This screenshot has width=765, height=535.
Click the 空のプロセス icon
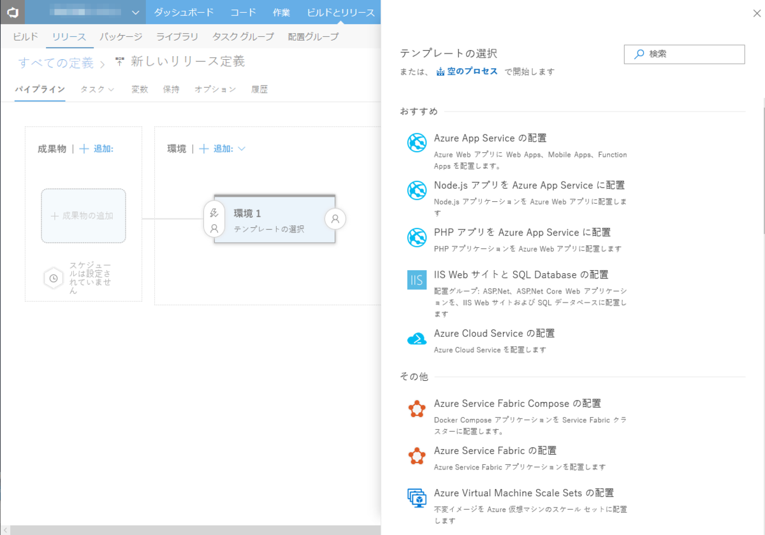(x=440, y=72)
